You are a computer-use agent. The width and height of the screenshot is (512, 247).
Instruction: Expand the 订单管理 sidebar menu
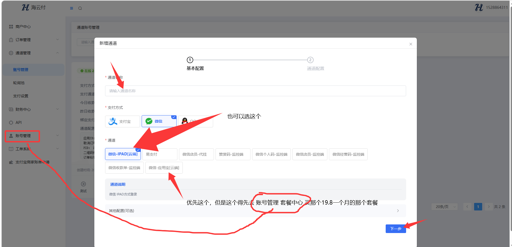(x=34, y=40)
